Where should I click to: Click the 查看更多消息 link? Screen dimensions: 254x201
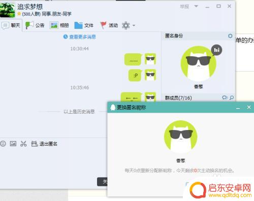(x=82, y=37)
